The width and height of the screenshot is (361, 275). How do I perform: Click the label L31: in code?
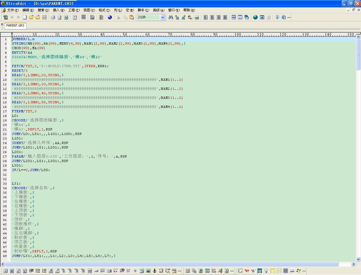[16, 184]
